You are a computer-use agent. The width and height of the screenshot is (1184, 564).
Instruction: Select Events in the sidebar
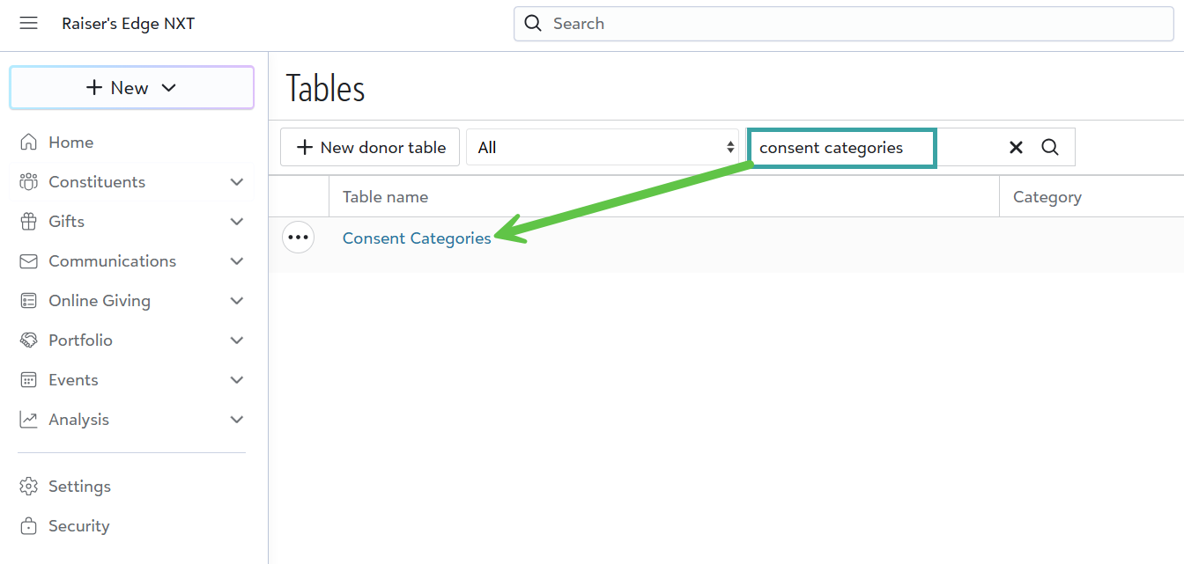(73, 380)
